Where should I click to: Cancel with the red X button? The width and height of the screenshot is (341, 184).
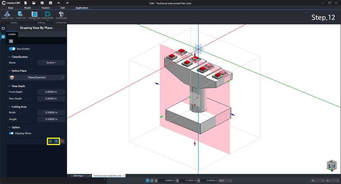pyautogui.click(x=63, y=141)
